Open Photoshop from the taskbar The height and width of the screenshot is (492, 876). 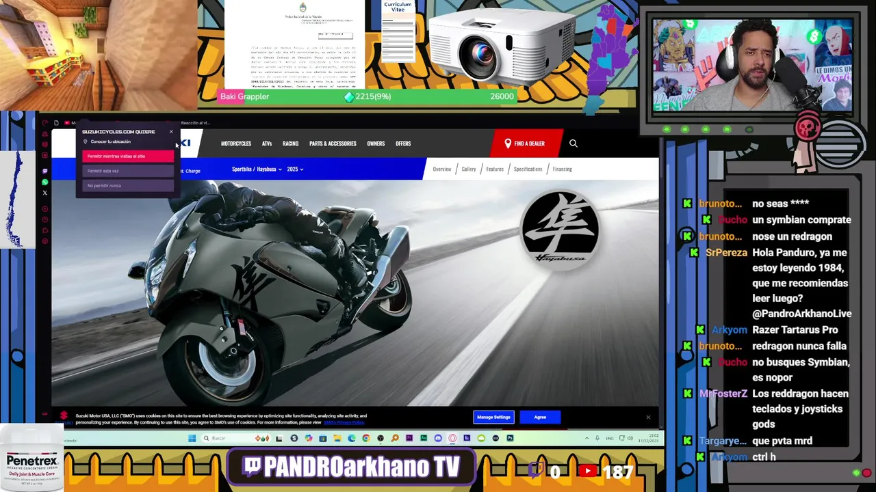coord(510,438)
